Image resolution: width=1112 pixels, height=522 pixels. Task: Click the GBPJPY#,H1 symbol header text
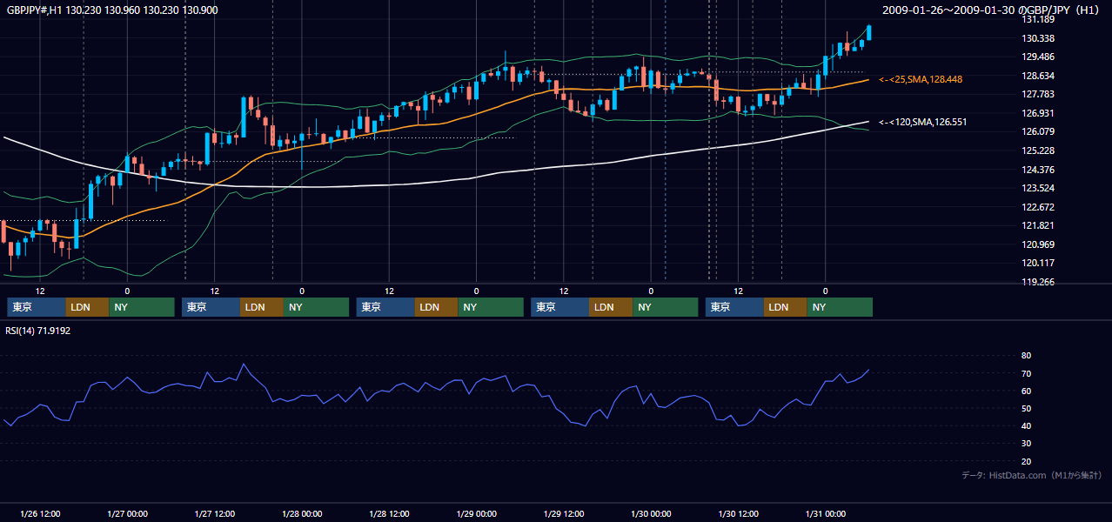pos(111,10)
